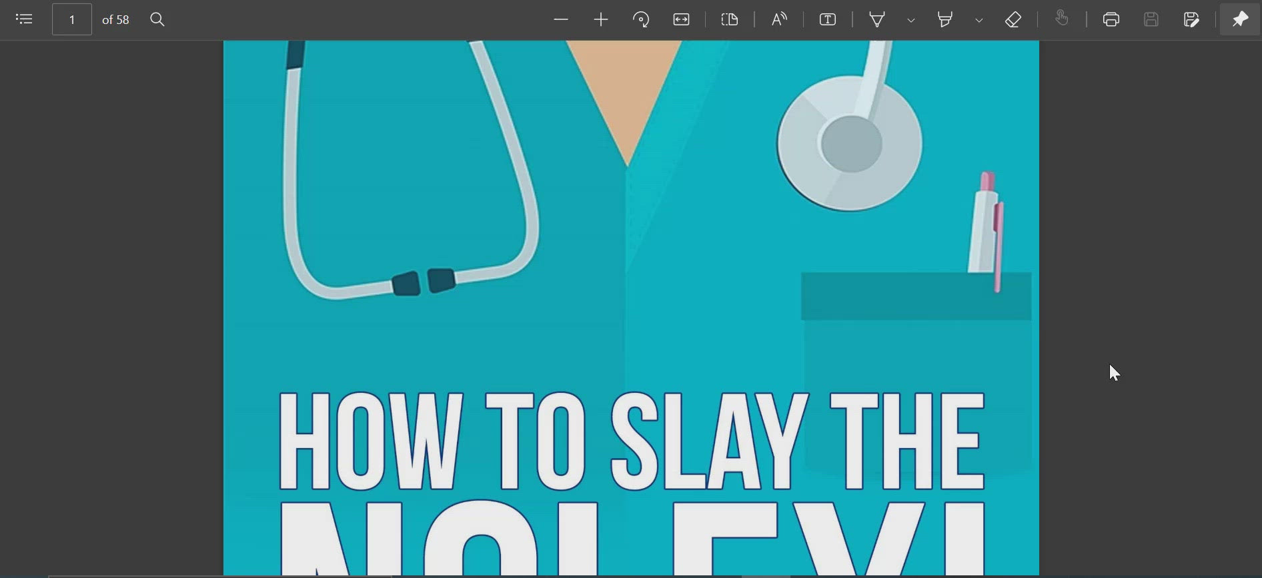This screenshot has height=578, width=1262.
Task: Rotate the PDF page
Action: point(641,19)
